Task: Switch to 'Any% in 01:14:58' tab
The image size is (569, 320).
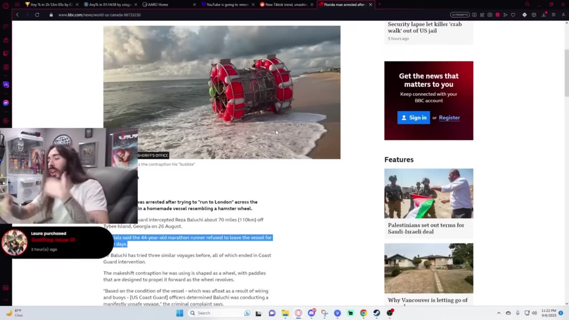Action: tap(109, 4)
